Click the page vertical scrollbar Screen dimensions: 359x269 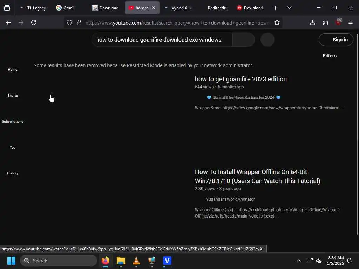point(357,134)
